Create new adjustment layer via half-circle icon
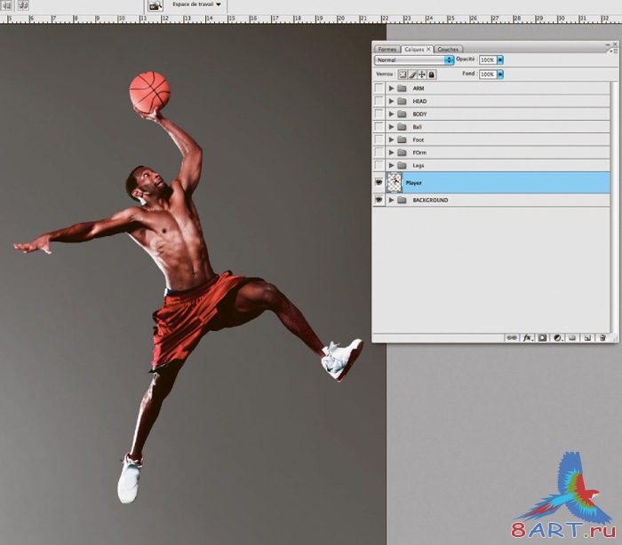The image size is (622, 545). point(557,337)
